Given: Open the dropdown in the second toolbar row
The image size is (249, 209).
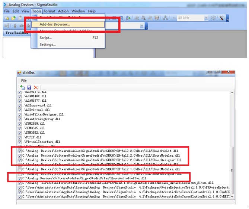Looking at the screenshot, I should coord(142,26).
